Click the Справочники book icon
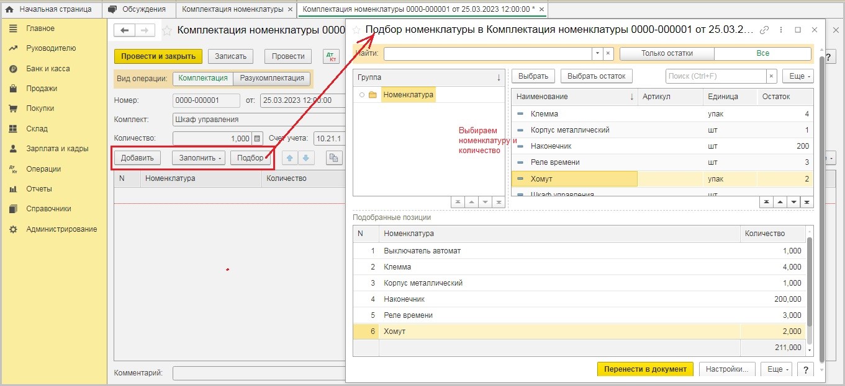Image resolution: width=845 pixels, height=386 pixels. (x=12, y=209)
